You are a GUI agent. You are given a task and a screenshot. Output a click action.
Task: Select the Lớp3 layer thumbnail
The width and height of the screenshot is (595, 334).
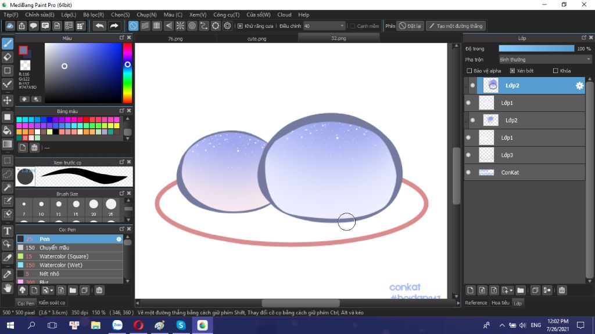pos(486,155)
